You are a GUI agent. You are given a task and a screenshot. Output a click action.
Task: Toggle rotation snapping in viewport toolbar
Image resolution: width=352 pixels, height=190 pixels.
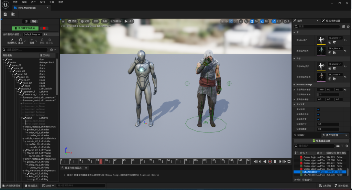[262, 21]
